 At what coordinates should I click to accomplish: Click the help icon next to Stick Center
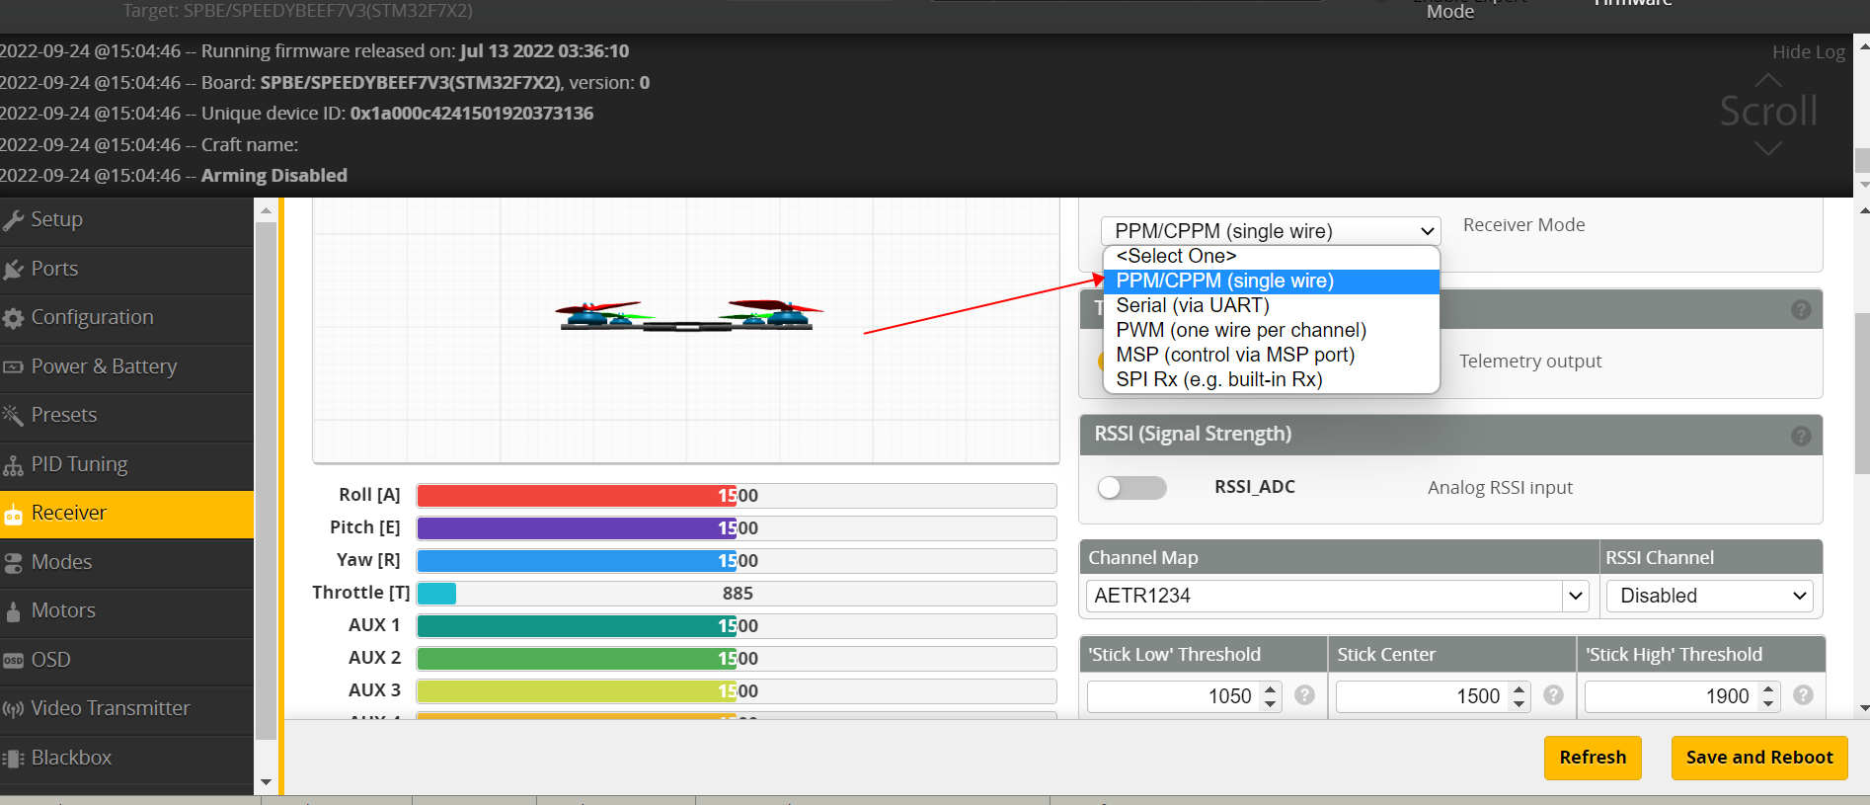[x=1553, y=695]
